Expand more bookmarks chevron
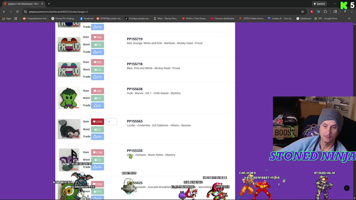 click(x=349, y=19)
